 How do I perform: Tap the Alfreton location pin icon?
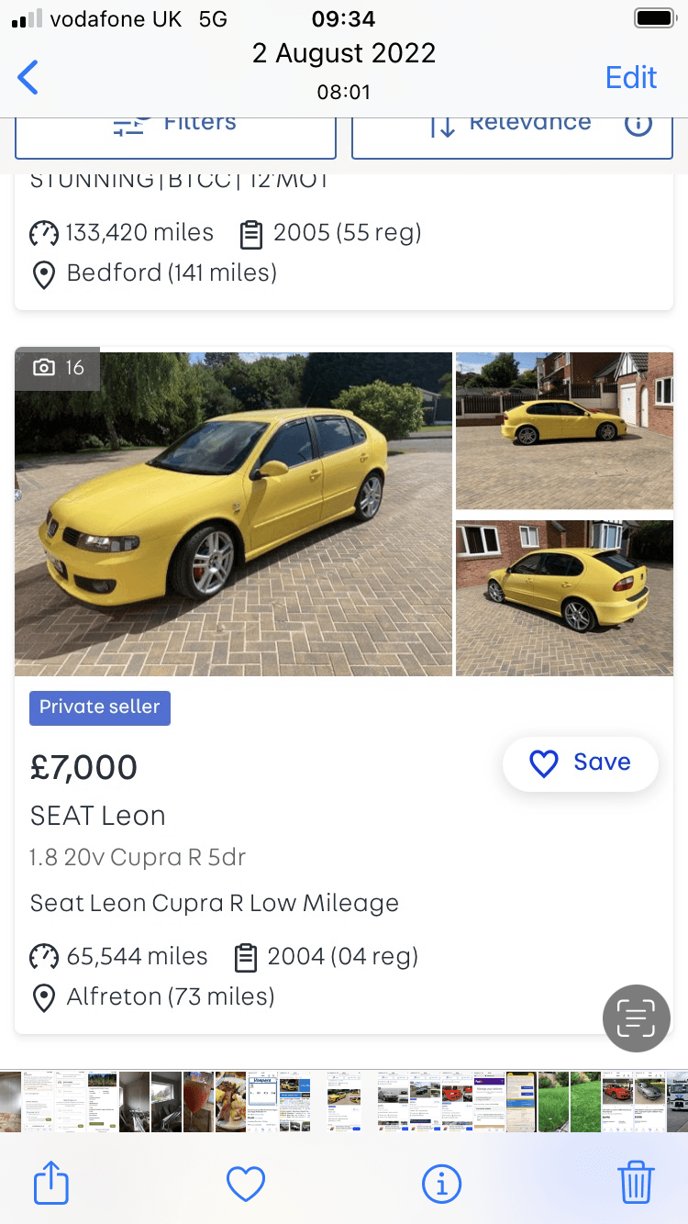pyautogui.click(x=43, y=997)
